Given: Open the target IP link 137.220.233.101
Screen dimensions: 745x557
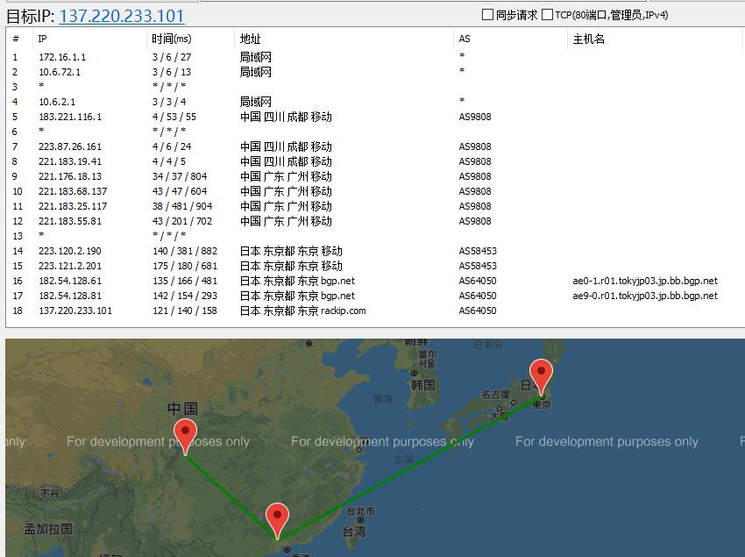Looking at the screenshot, I should pos(122,16).
